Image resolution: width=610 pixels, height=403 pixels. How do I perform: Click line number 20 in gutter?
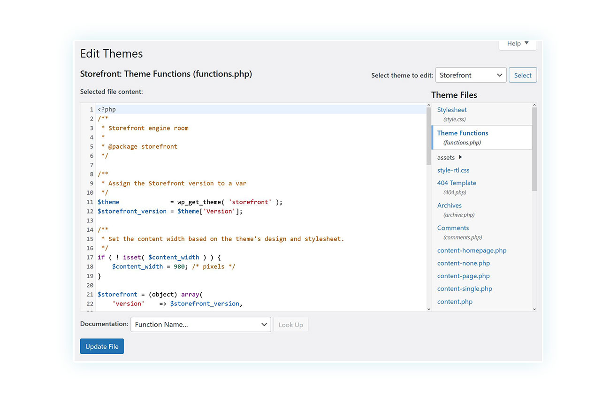tap(90, 285)
